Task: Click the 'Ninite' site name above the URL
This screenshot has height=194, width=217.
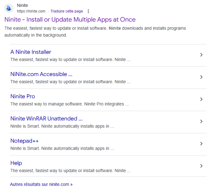Action: (x=22, y=6)
